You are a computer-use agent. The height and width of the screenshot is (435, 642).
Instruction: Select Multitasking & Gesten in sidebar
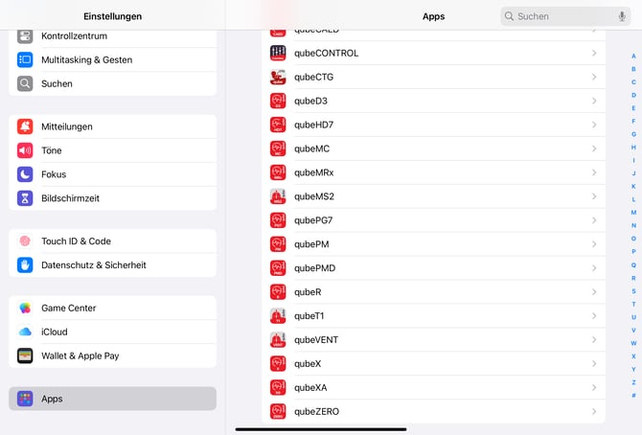(x=112, y=59)
